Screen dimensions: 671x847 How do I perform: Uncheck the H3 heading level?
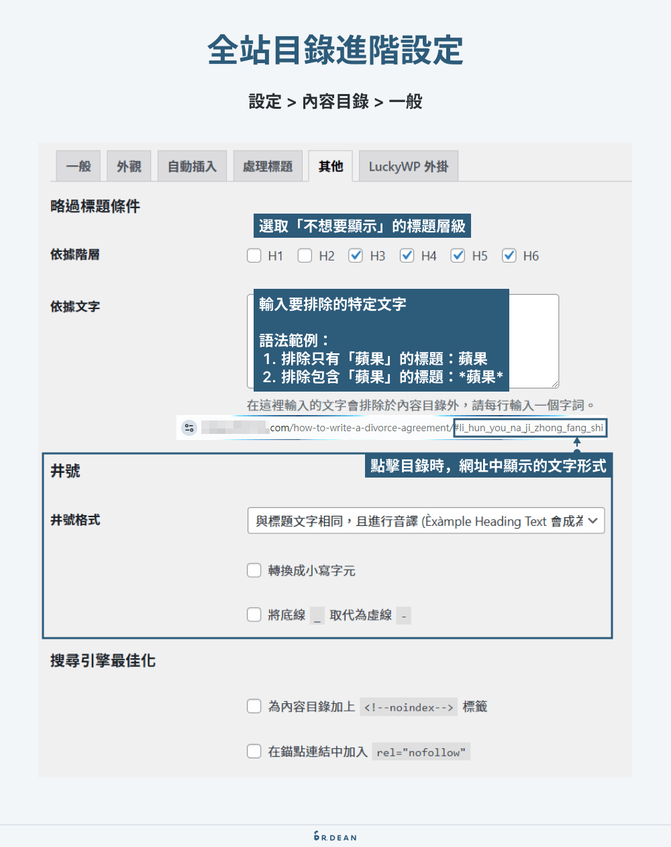tap(356, 255)
